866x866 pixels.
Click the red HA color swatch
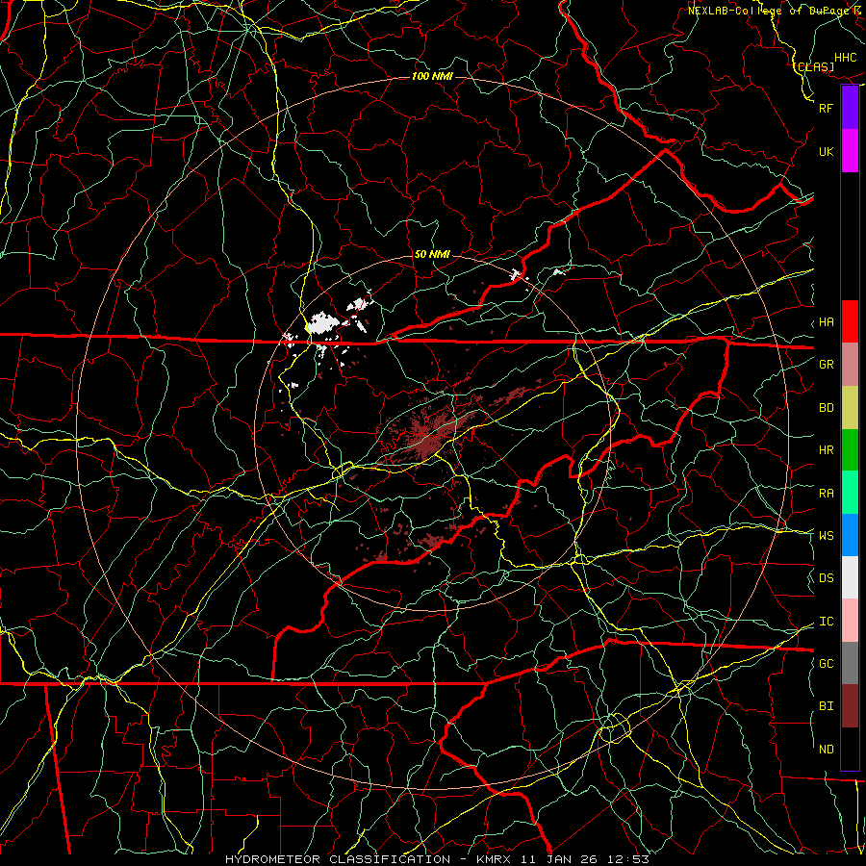[850, 321]
